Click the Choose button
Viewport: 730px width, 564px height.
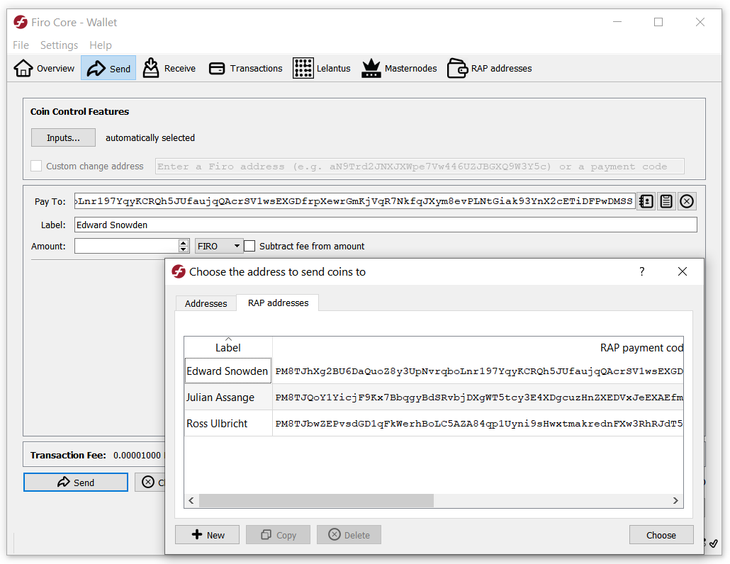point(661,535)
